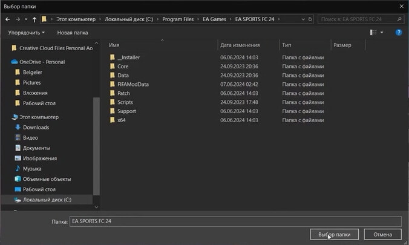Click sidebar scrollbar up arrow
409x245 pixels.
tap(96, 43)
